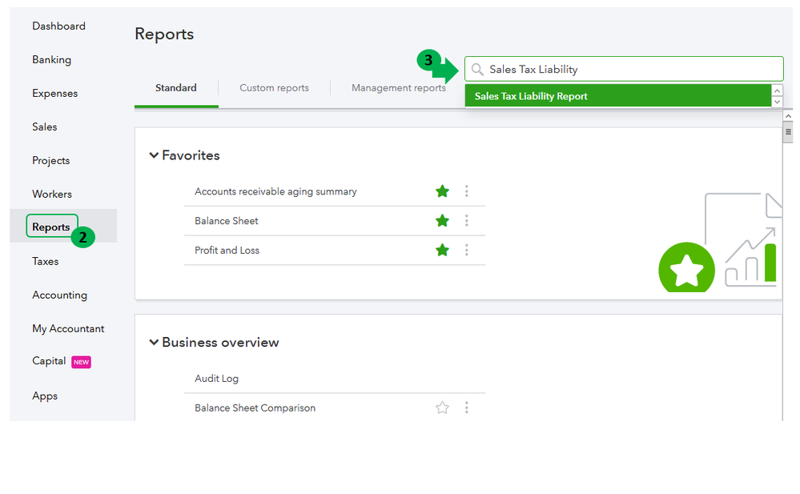The image size is (800, 494).
Task: Remove Balance Sheet from favorites star
Action: 442,221
